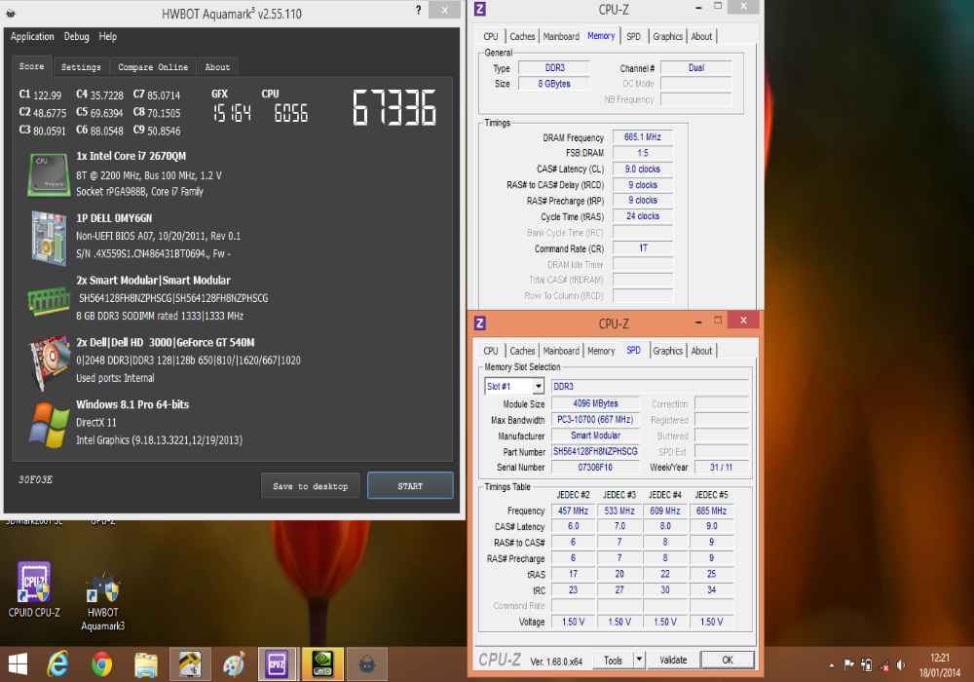Switch to CPU-Z in the taskbar
The image size is (974, 682).
(277, 664)
